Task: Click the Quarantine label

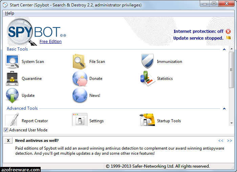Action: click(x=32, y=79)
